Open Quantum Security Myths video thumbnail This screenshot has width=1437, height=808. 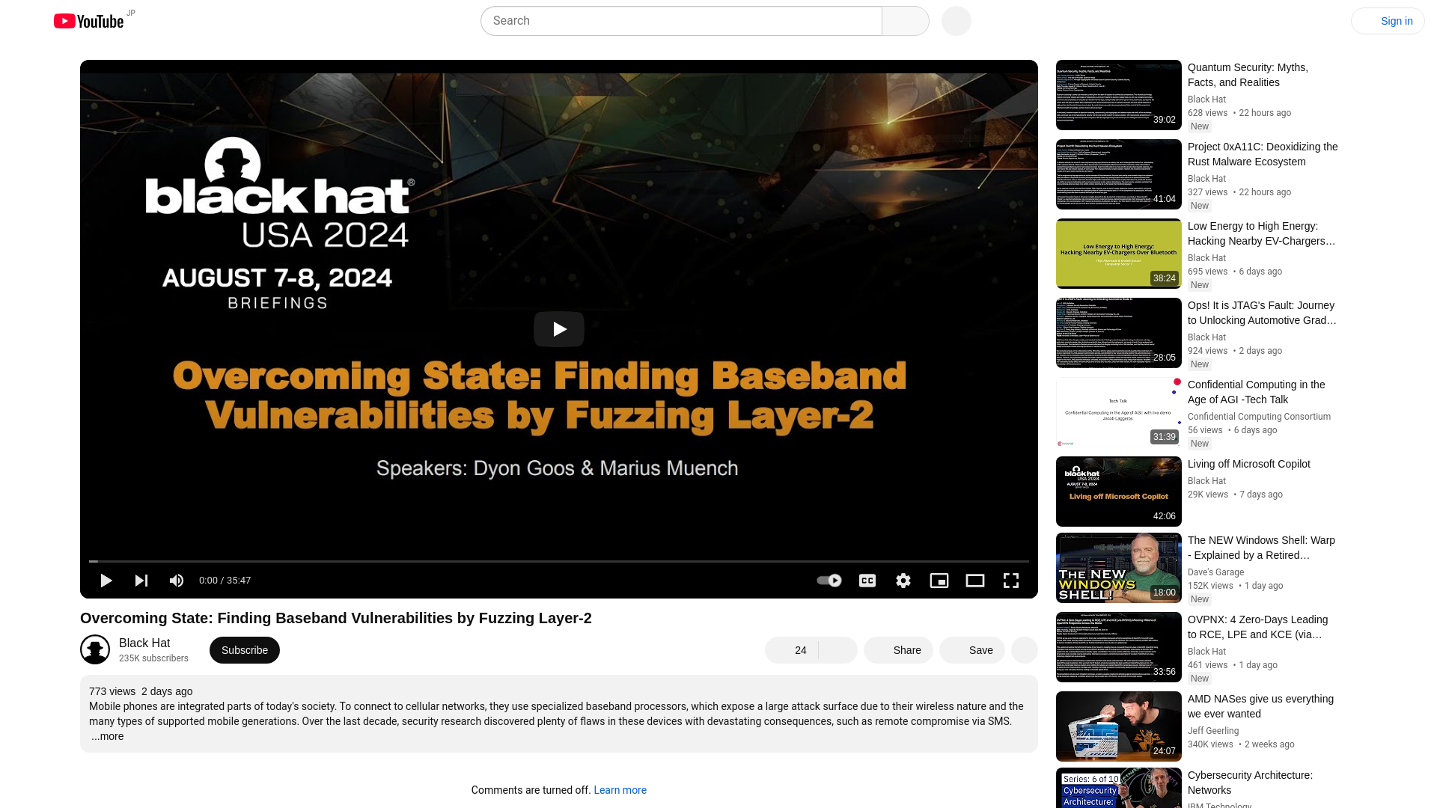[x=1118, y=95]
